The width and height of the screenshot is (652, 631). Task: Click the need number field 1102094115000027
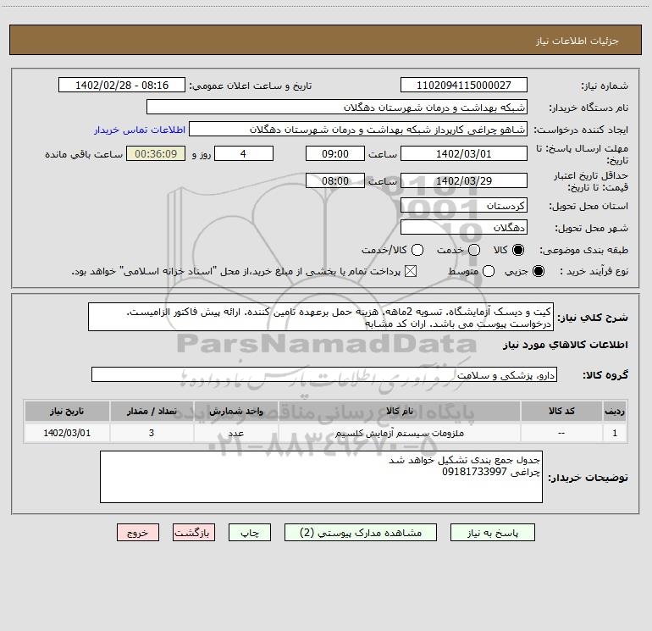[x=464, y=85]
